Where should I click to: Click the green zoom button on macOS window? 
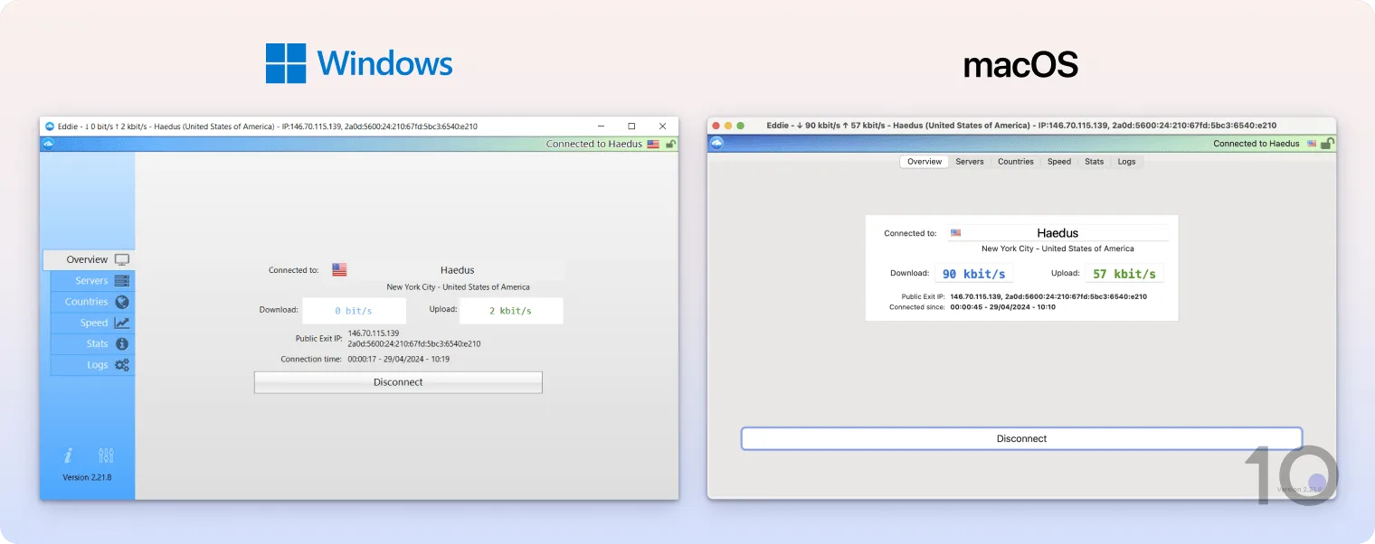tap(740, 126)
